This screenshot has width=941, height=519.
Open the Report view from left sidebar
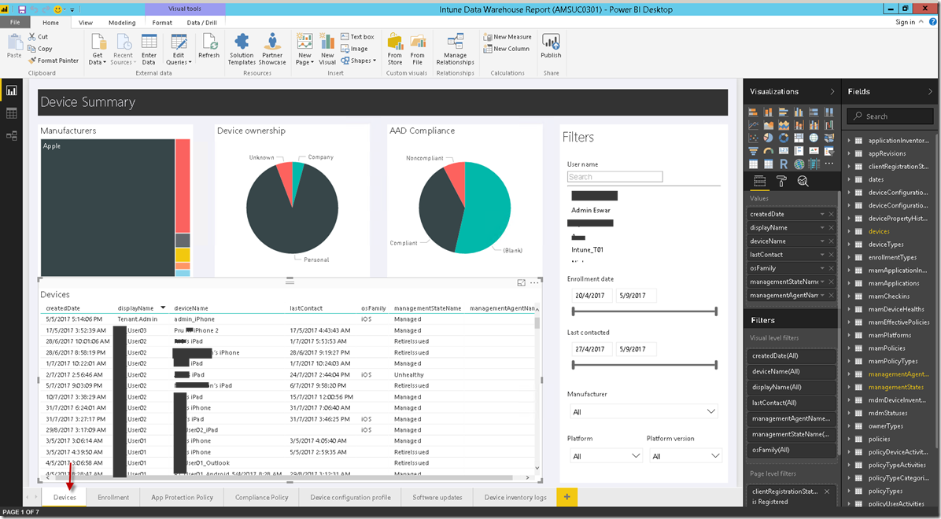click(x=11, y=90)
